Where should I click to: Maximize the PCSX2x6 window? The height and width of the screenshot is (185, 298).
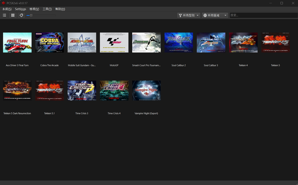tap(282, 3)
